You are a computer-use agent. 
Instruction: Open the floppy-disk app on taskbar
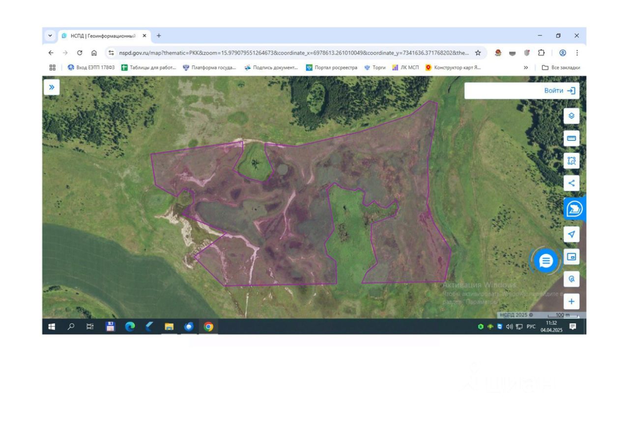111,326
